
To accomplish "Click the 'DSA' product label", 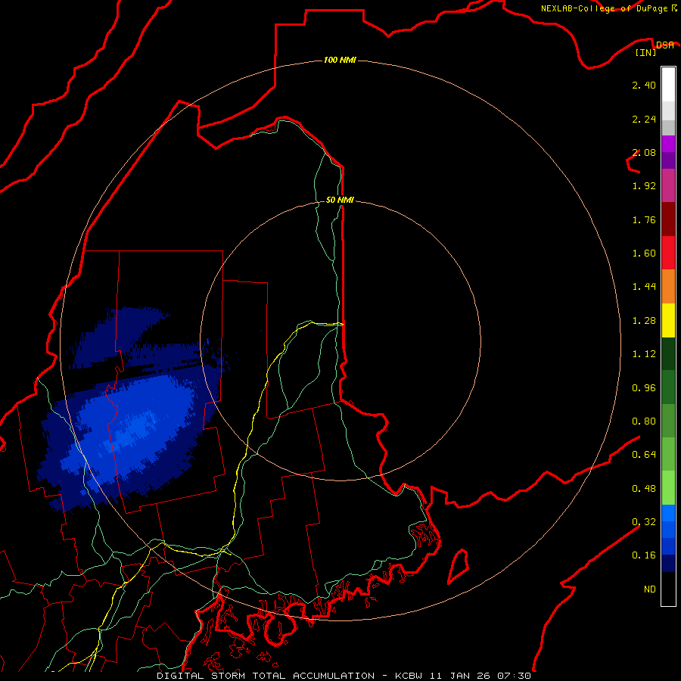I will tap(665, 45).
